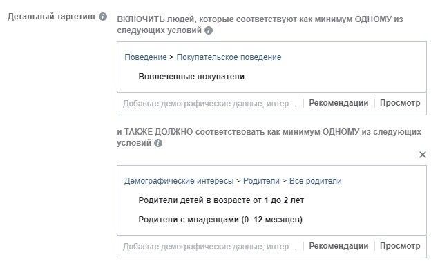The height and width of the screenshot is (268, 440).
Task: Focus the second 'Добавьте демографические данные' field
Action: point(209,247)
